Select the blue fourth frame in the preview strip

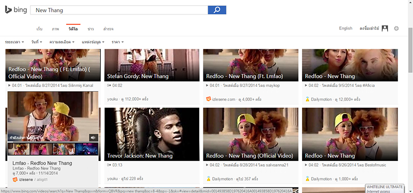point(87,149)
